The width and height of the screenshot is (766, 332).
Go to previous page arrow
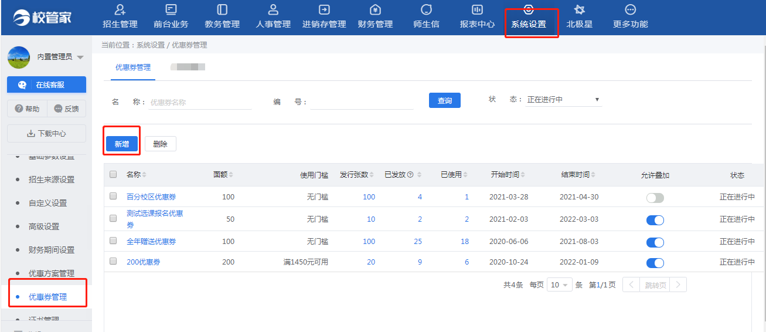(631, 285)
